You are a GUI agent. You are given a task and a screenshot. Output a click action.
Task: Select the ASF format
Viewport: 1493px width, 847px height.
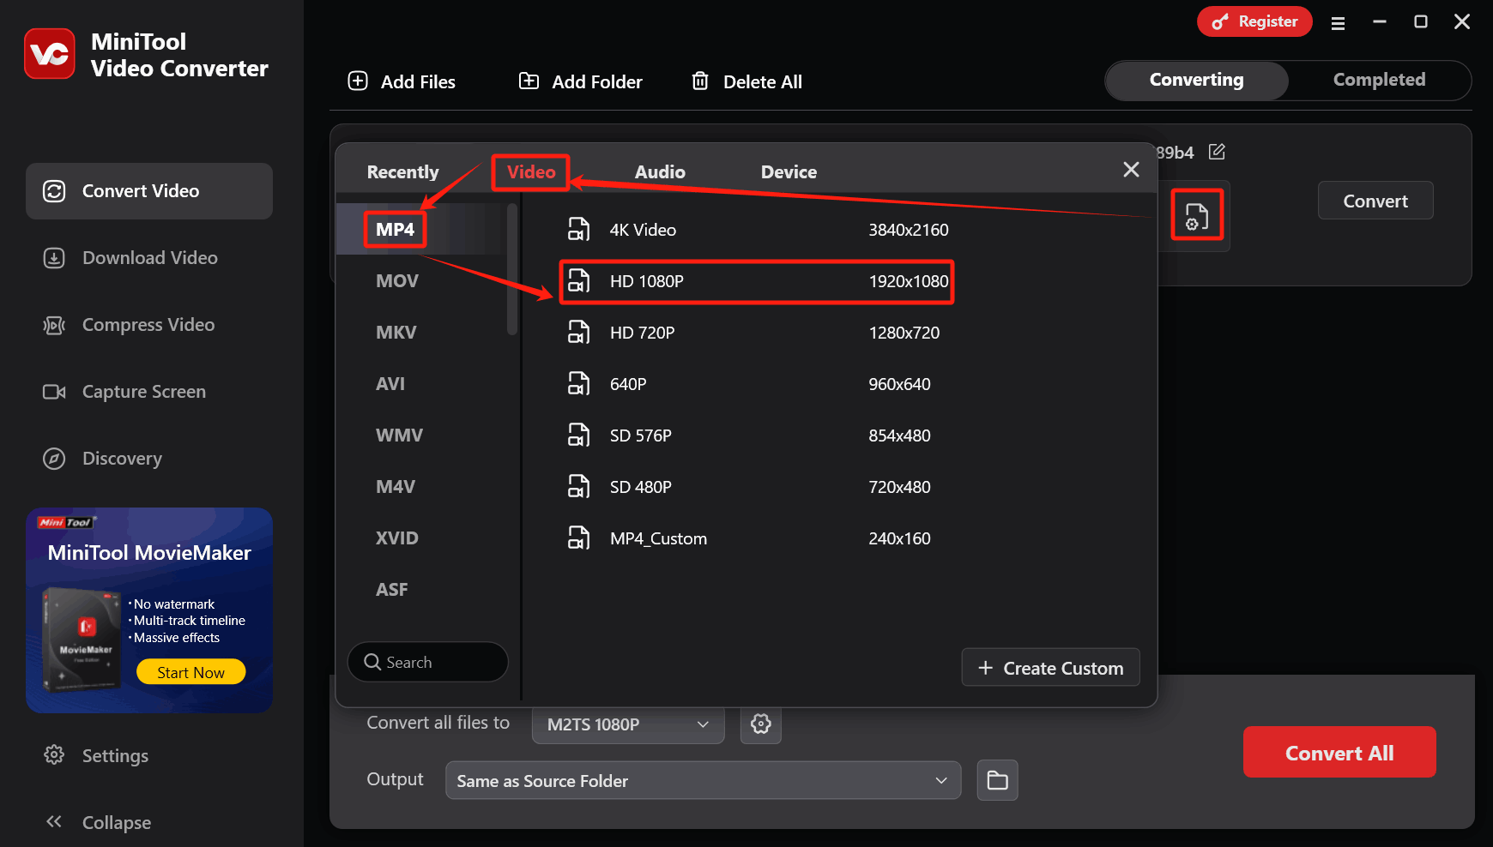coord(392,590)
